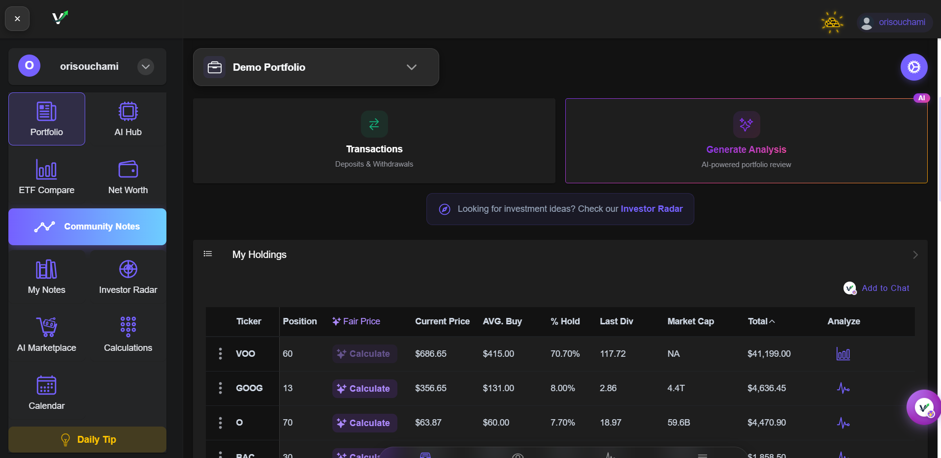Screen dimensions: 941x458
Task: Open the Transactions card
Action: [374, 141]
